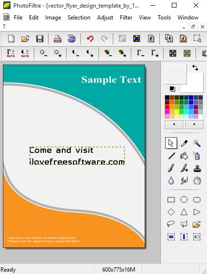The width and height of the screenshot is (207, 274).
Task: Save the image with floppy disk icon
Action: [x=39, y=38]
